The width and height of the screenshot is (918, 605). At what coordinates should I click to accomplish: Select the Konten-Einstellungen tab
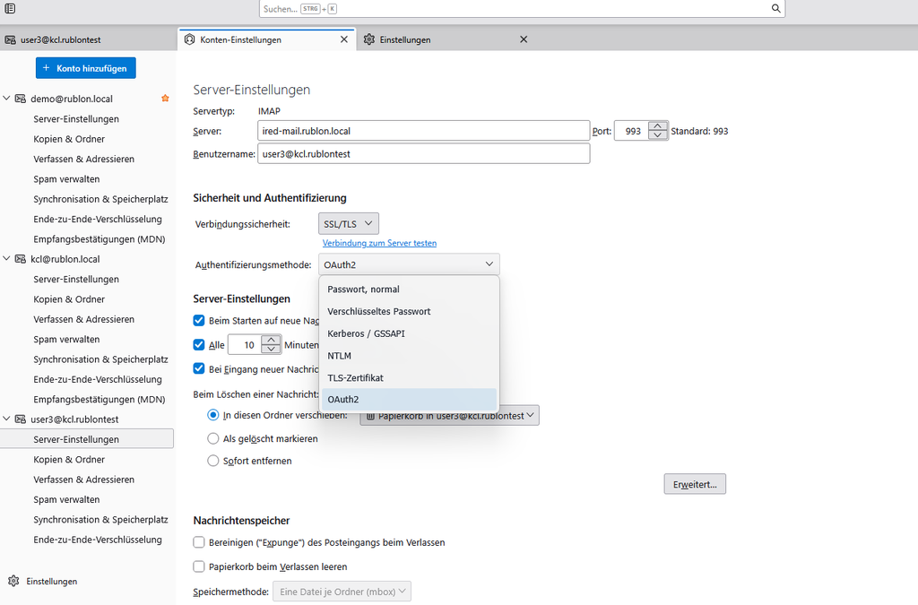pyautogui.click(x=266, y=39)
